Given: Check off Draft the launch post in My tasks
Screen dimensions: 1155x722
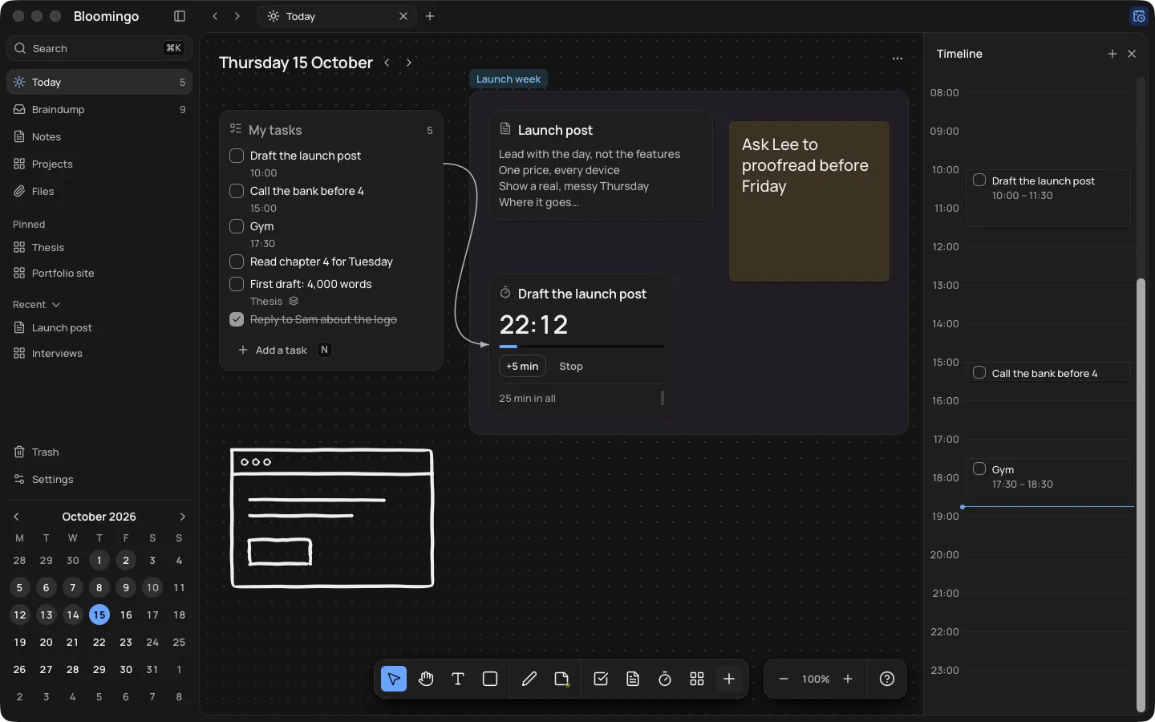Looking at the screenshot, I should tap(237, 156).
